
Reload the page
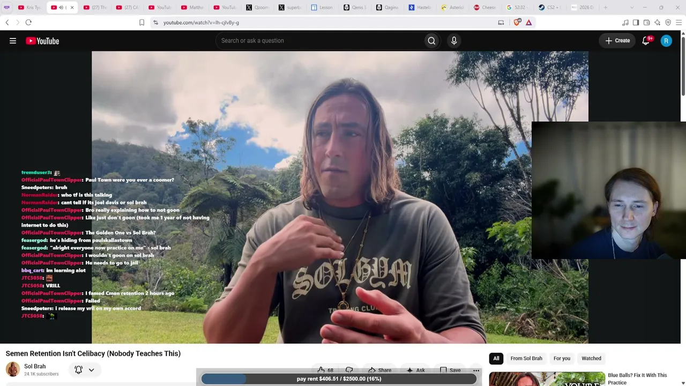click(28, 23)
